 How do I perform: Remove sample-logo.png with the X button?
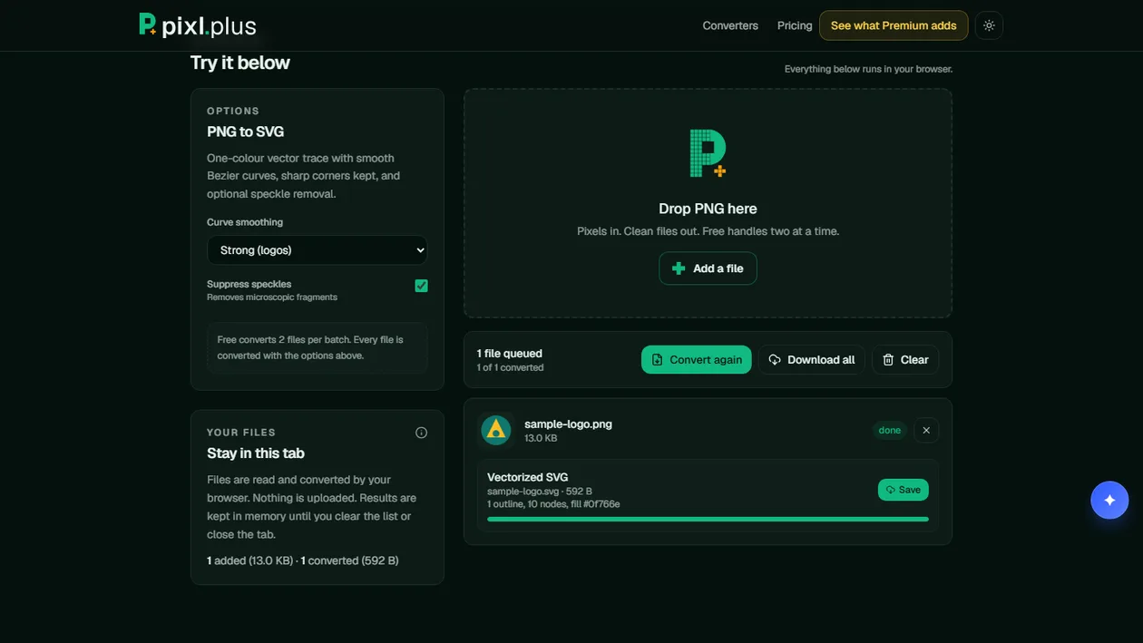click(x=926, y=430)
